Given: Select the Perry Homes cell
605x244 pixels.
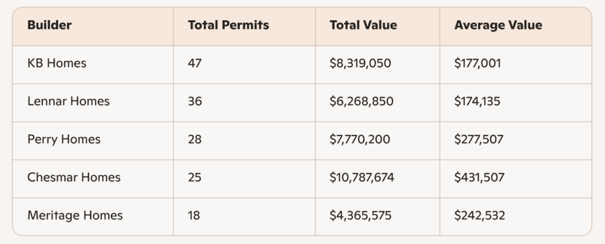Looking at the screenshot, I should tap(64, 140).
